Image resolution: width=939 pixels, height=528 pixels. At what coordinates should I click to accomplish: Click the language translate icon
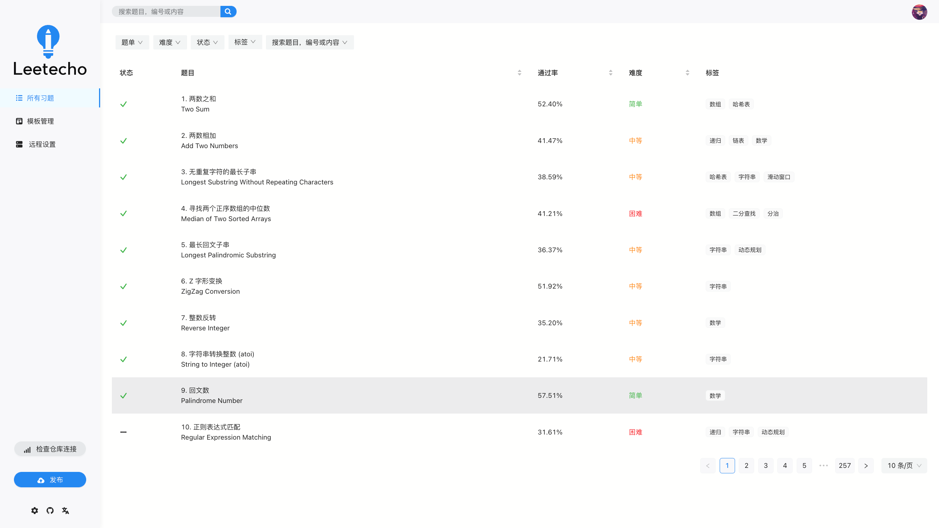[65, 510]
